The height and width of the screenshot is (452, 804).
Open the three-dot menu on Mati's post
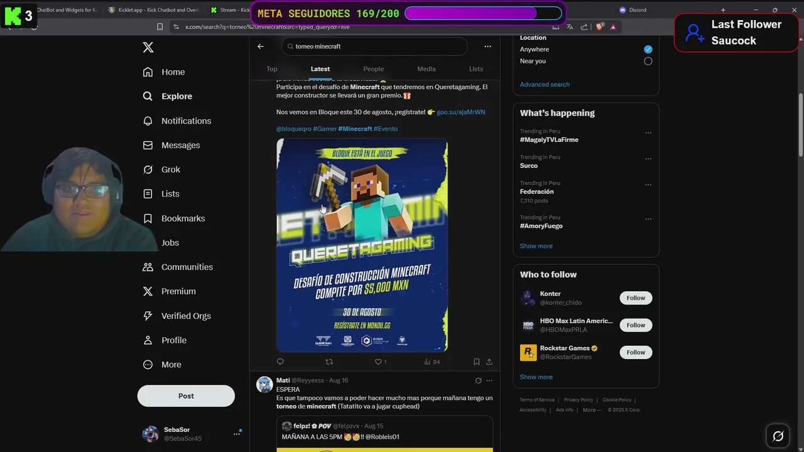coord(489,380)
